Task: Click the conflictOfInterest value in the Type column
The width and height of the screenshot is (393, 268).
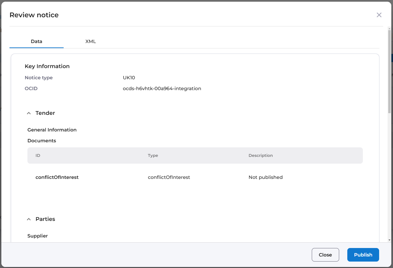Action: [169, 177]
